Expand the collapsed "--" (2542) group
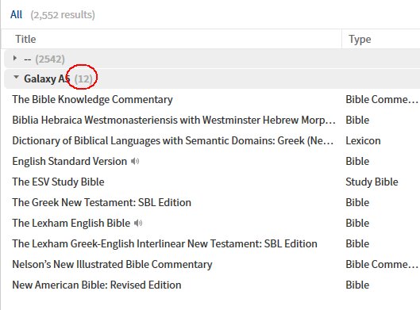 click(15, 59)
